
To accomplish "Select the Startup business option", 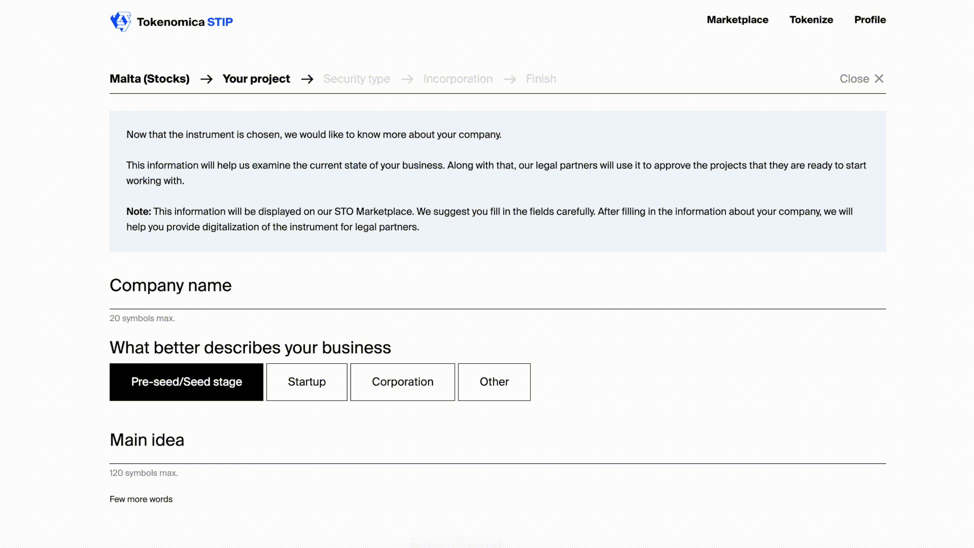I will pyautogui.click(x=306, y=382).
